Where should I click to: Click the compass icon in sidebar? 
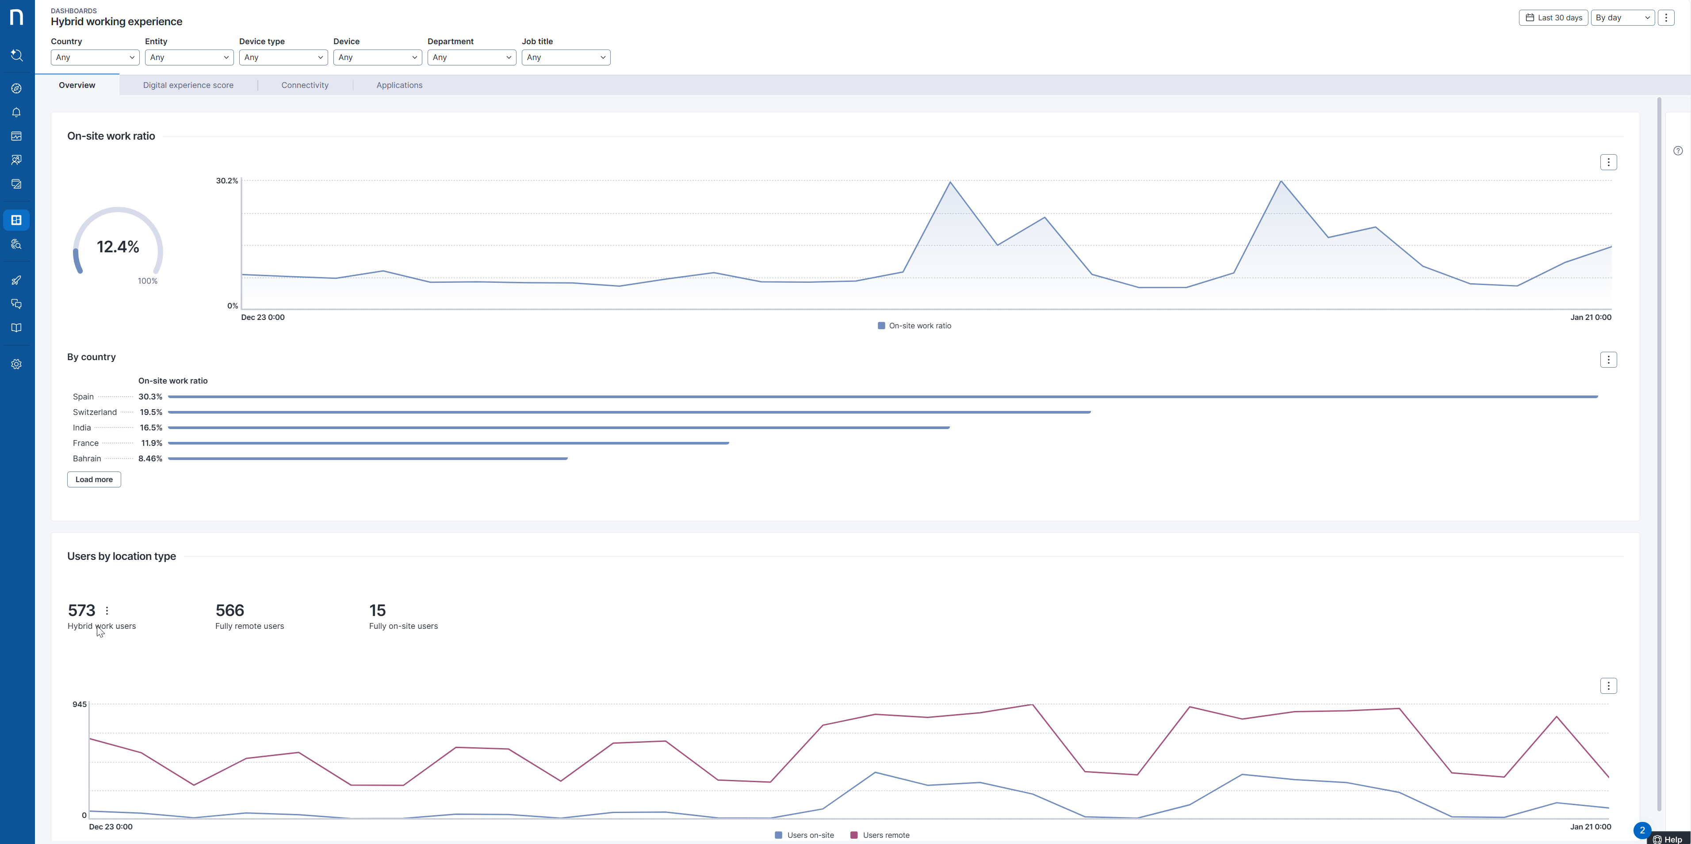pos(17,88)
